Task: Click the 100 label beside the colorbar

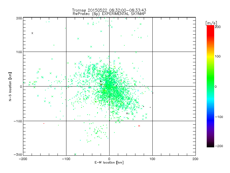Action: coord(218,56)
